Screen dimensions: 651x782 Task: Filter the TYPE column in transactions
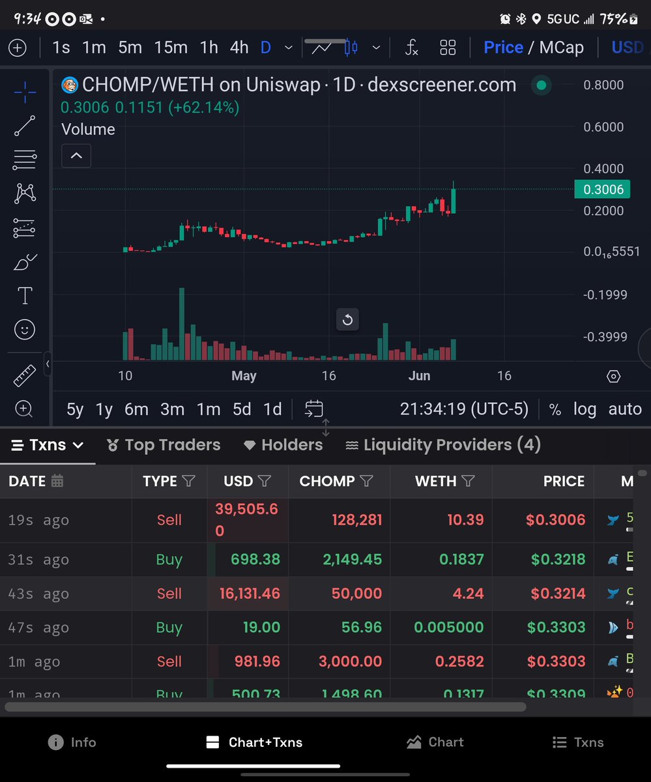(189, 481)
